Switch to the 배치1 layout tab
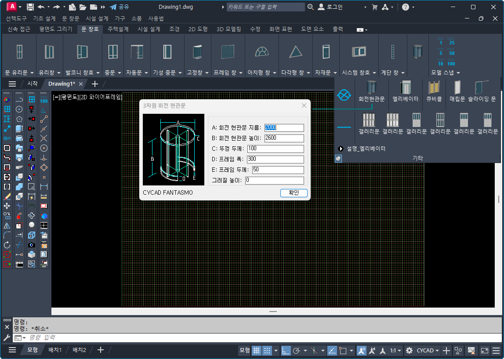This screenshot has width=504, height=359. click(55, 350)
